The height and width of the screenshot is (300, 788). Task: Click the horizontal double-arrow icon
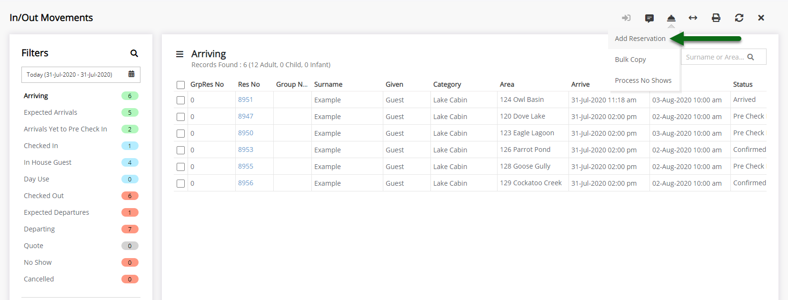point(693,18)
